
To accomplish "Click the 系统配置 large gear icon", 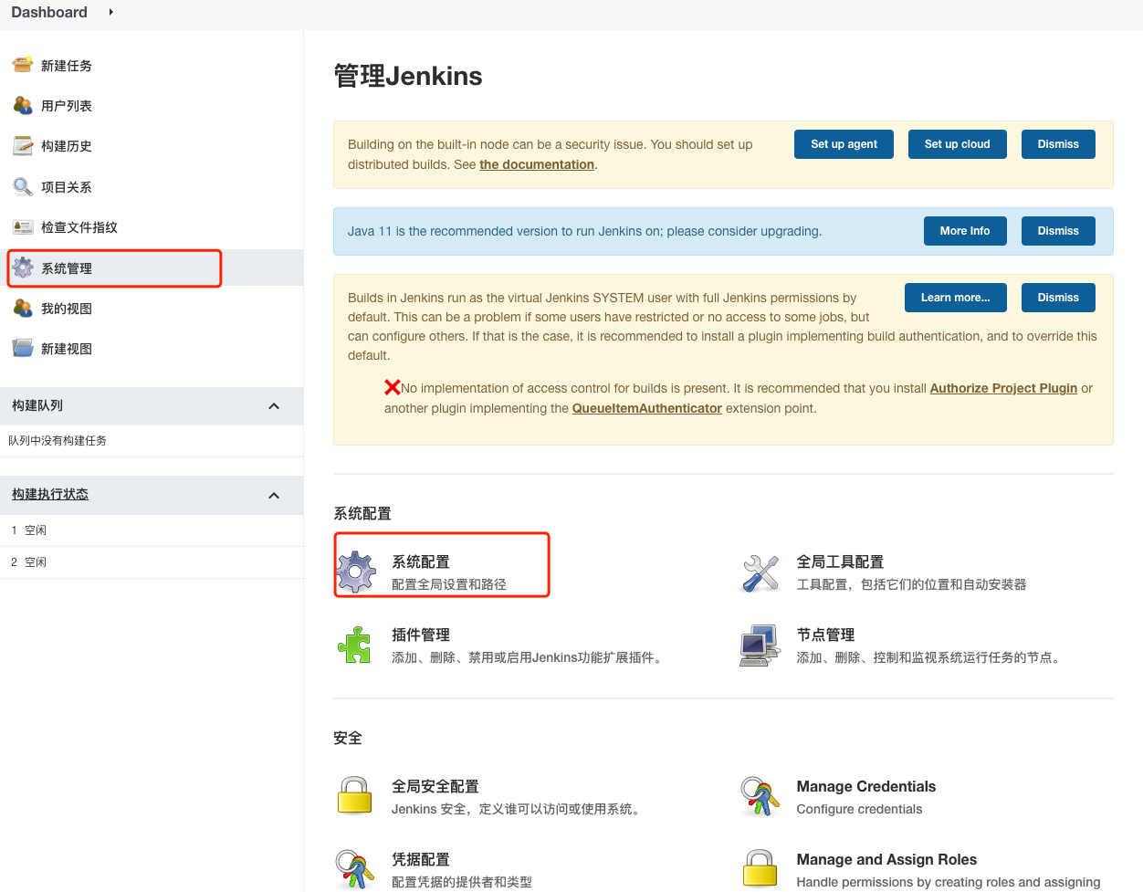I will point(356,572).
